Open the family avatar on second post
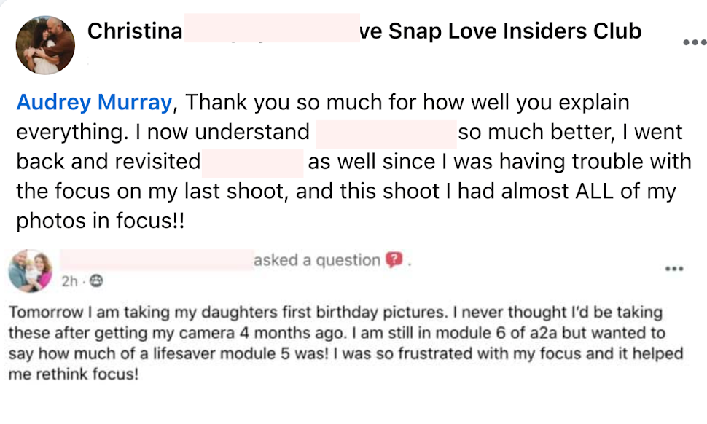This screenshot has width=707, height=424. [29, 271]
